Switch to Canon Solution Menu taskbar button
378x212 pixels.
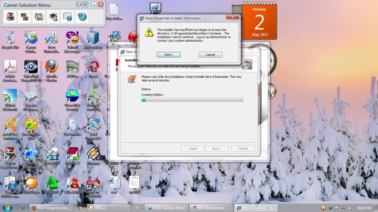click(166, 208)
